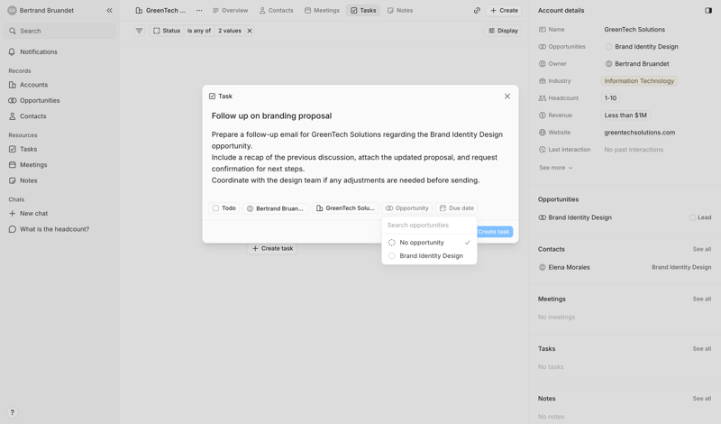This screenshot has width=721, height=424.
Task: Switch to the Notes tab in top bar
Action: tap(400, 10)
